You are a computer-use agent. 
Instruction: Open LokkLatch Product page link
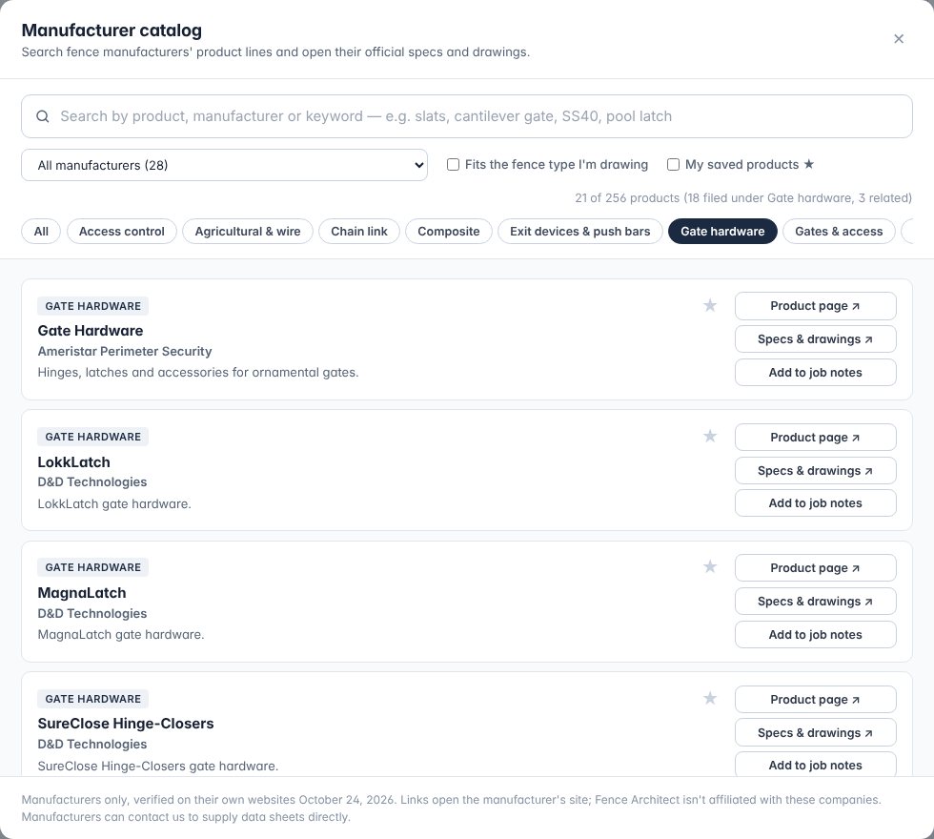(x=816, y=438)
